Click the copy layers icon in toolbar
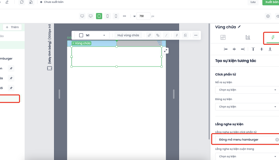 coord(158,35)
